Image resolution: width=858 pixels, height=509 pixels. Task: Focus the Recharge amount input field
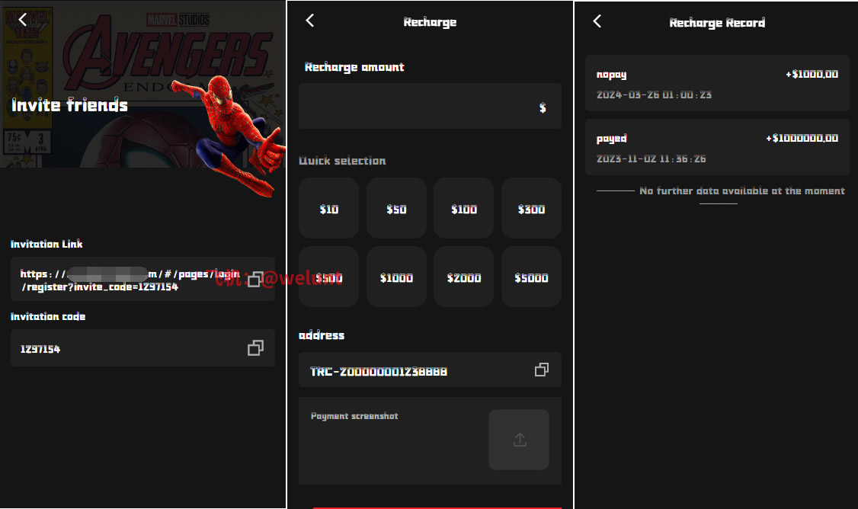[x=430, y=106]
